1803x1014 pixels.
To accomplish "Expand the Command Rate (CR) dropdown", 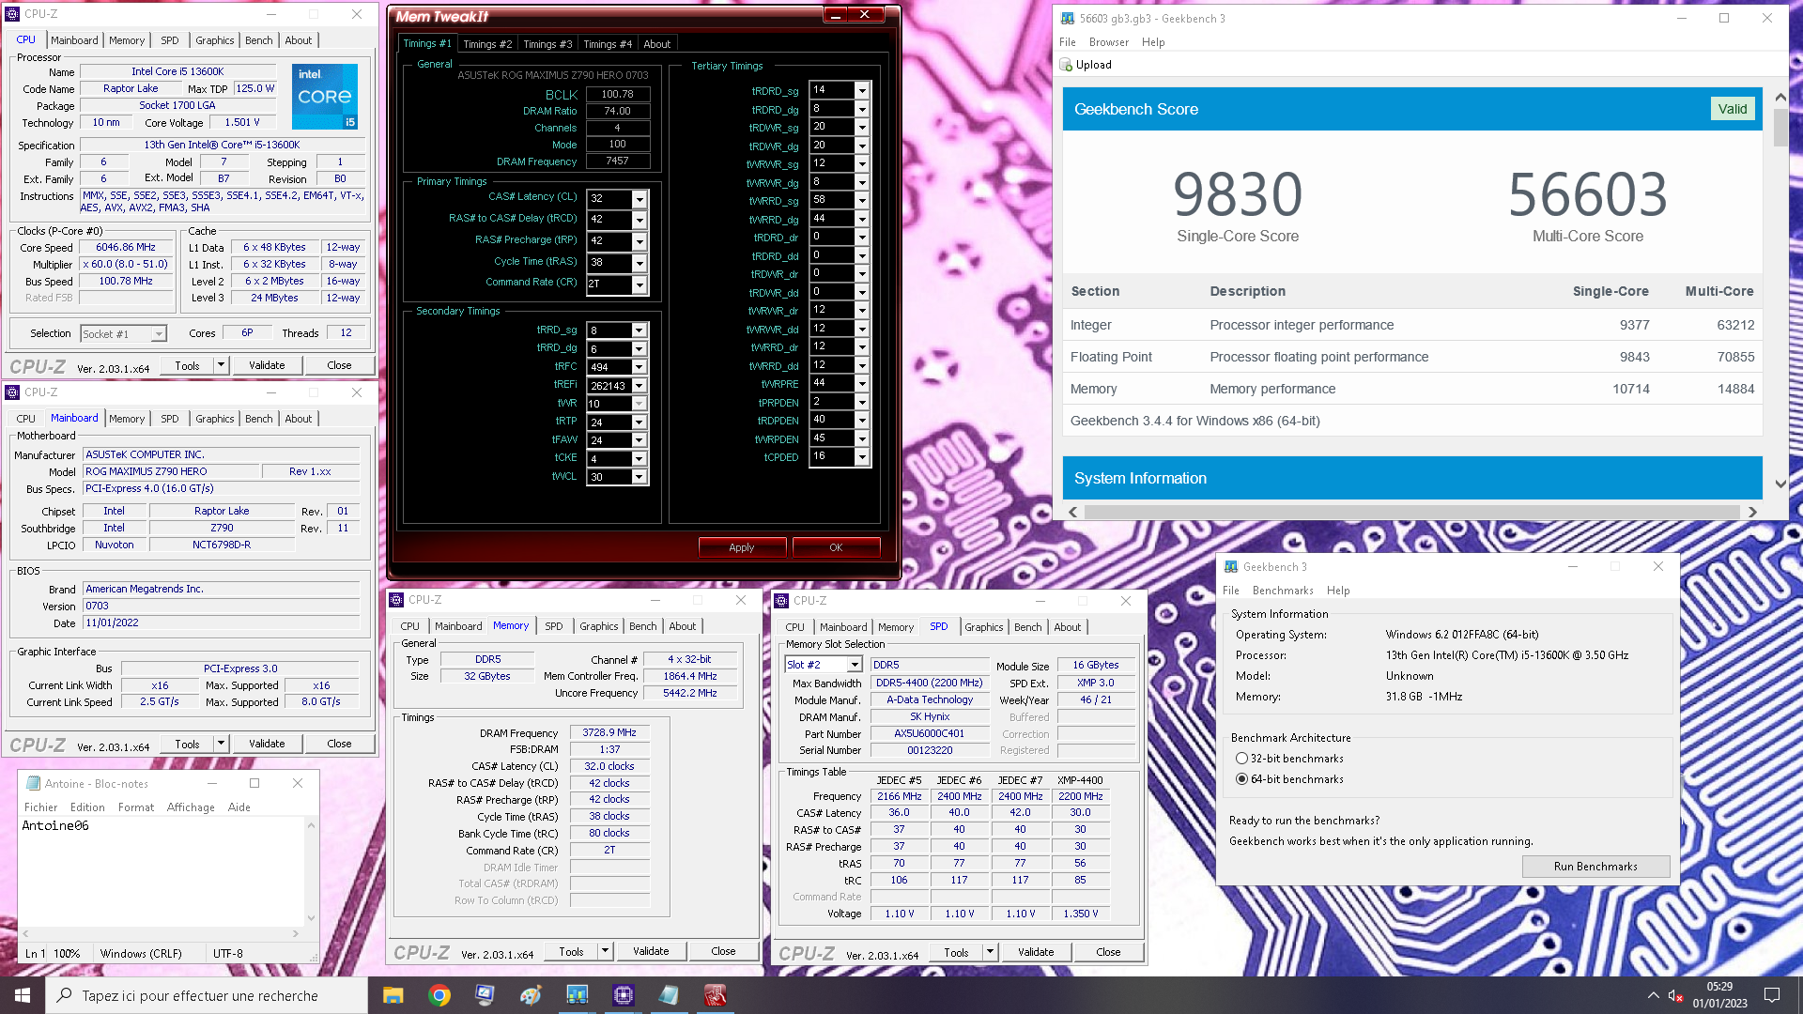I will 640,284.
